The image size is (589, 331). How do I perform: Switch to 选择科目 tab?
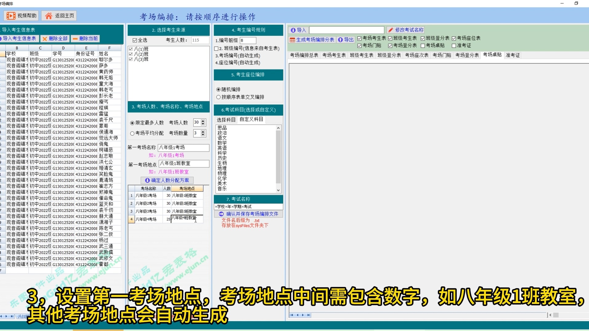pyautogui.click(x=226, y=120)
